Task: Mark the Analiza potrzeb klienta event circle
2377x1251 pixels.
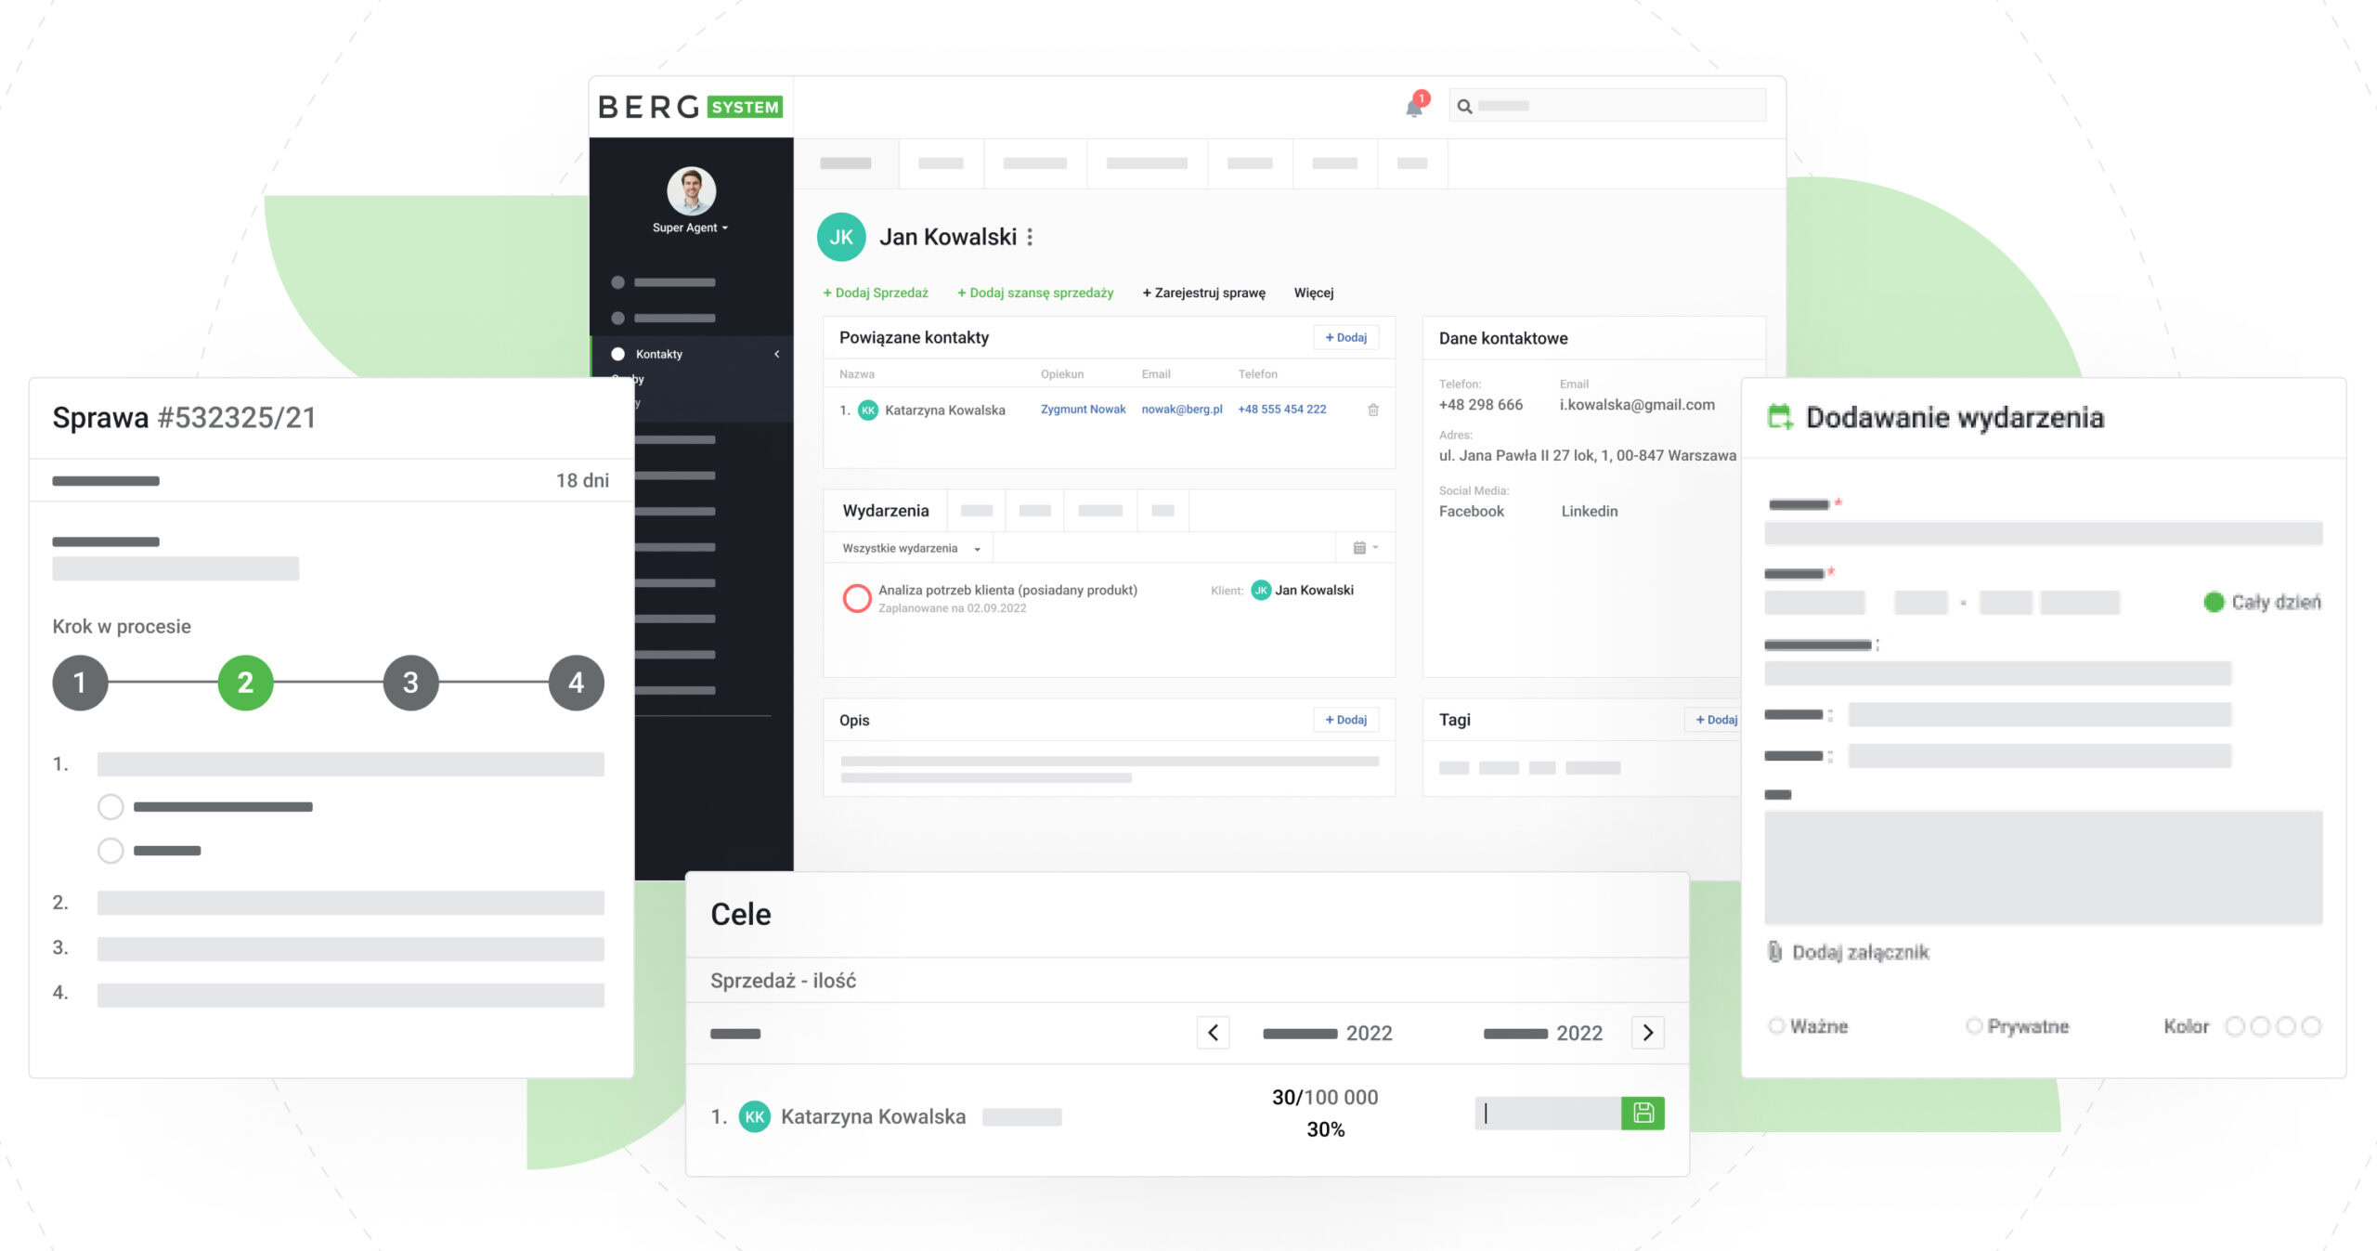Action: [x=856, y=597]
